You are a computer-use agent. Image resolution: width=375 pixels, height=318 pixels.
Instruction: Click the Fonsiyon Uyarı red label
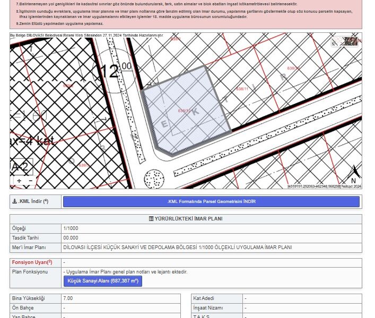point(32,262)
